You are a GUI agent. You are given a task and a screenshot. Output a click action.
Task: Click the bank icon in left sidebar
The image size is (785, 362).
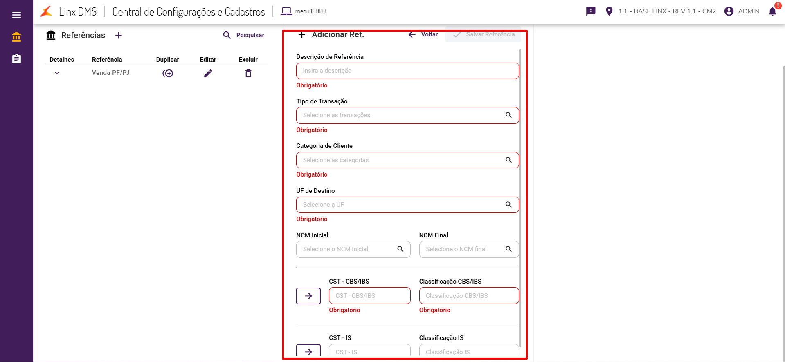(x=16, y=37)
